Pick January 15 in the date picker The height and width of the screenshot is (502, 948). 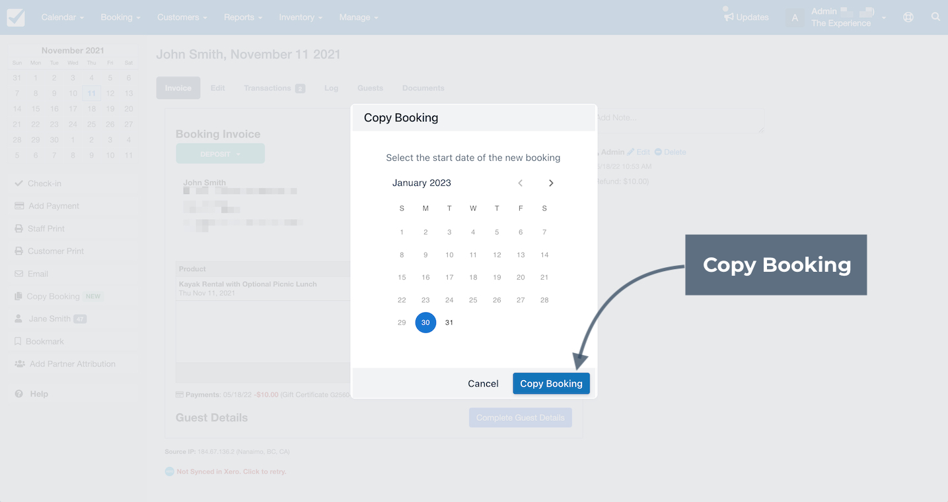tap(402, 277)
